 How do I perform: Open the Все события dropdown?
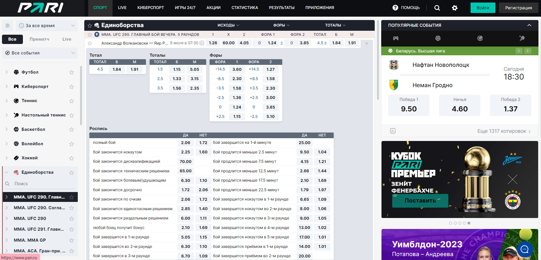pyautogui.click(x=40, y=53)
